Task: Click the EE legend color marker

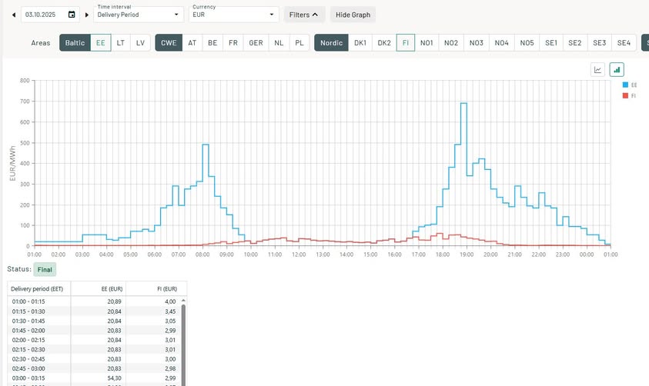Action: click(x=624, y=85)
